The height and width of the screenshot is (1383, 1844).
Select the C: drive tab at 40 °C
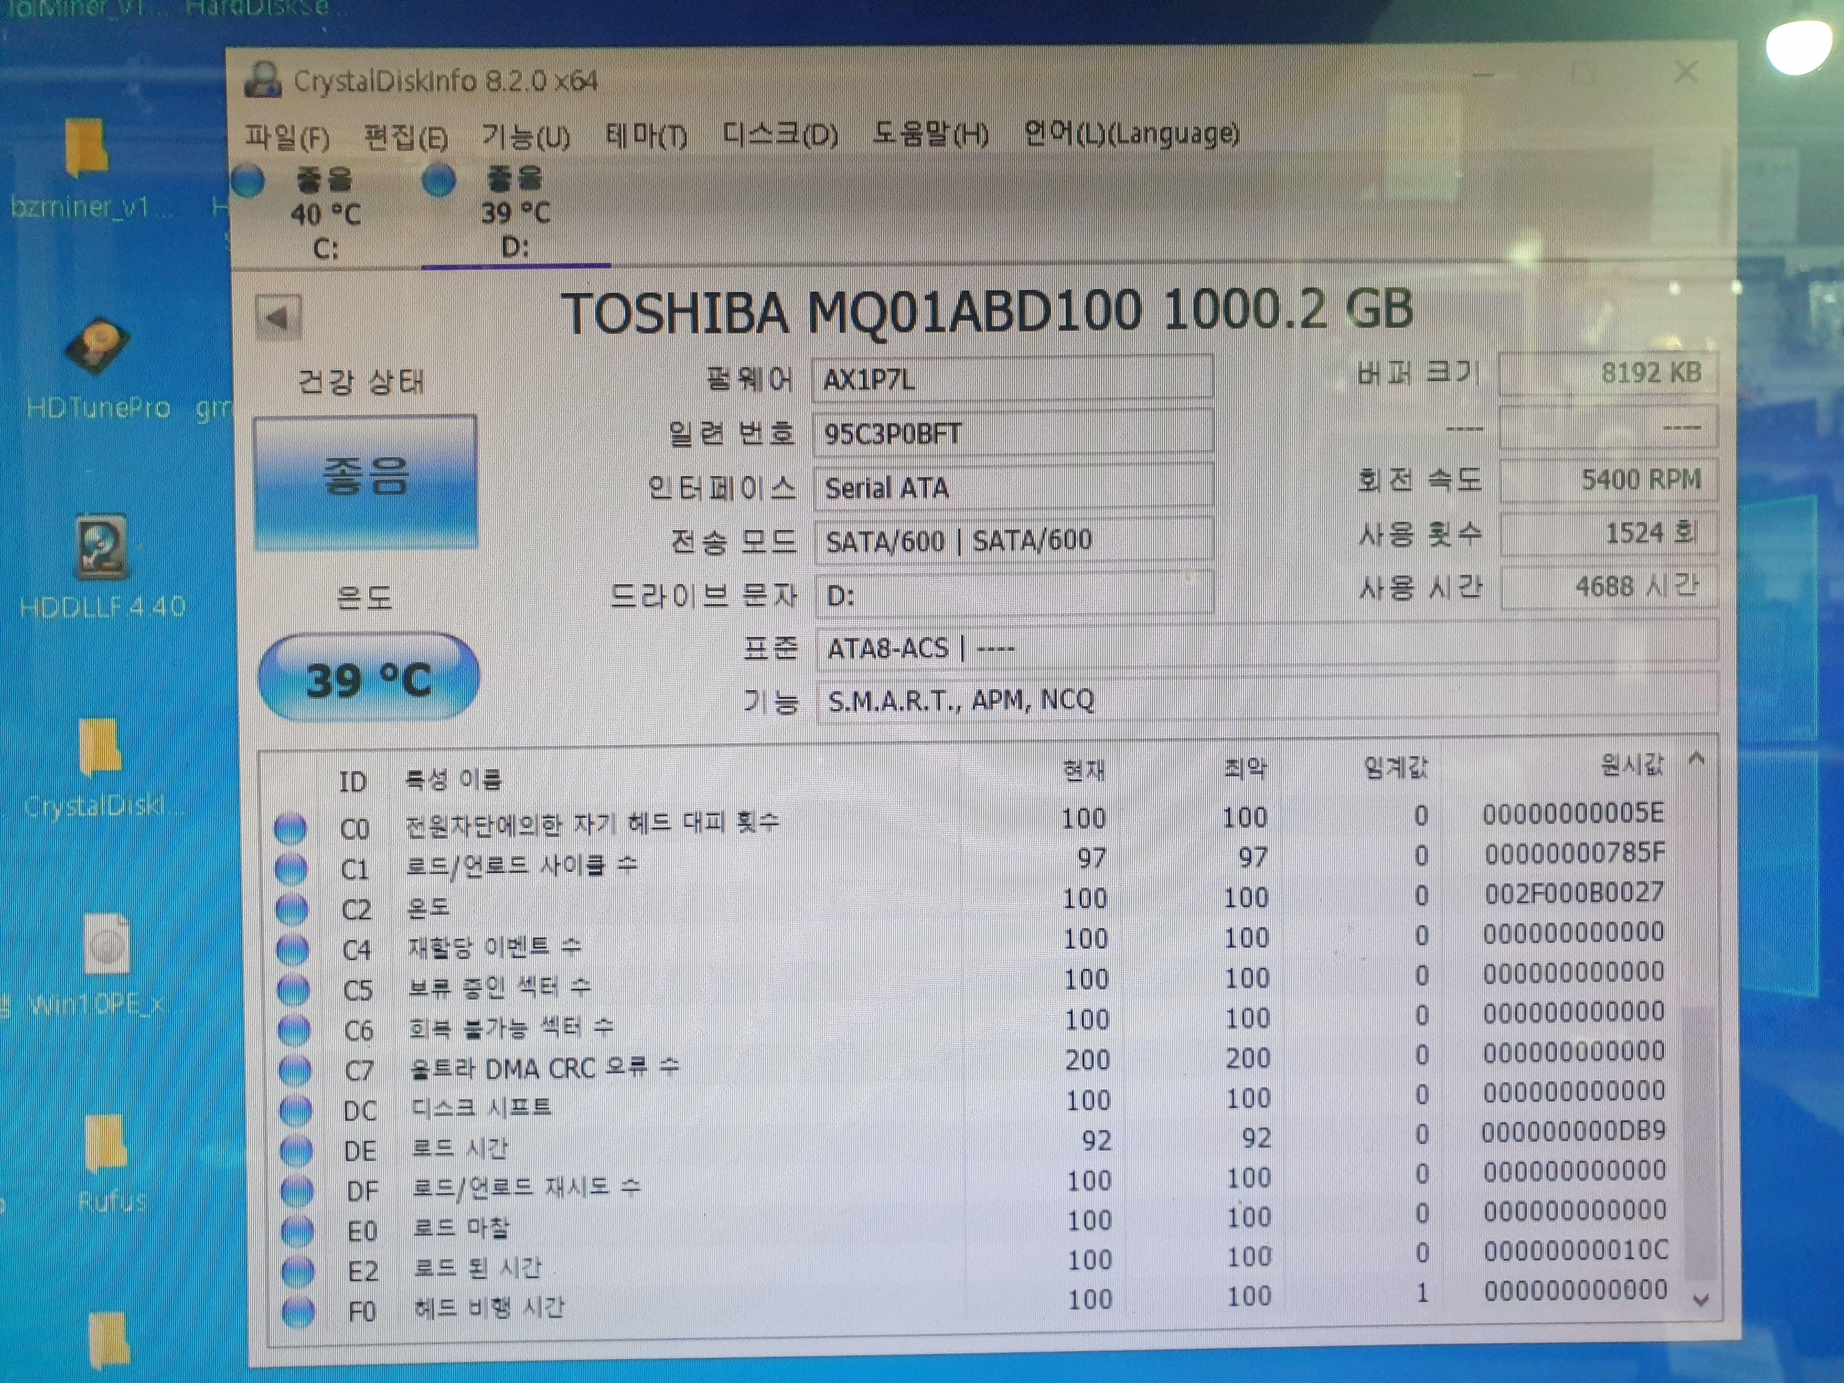[x=324, y=214]
